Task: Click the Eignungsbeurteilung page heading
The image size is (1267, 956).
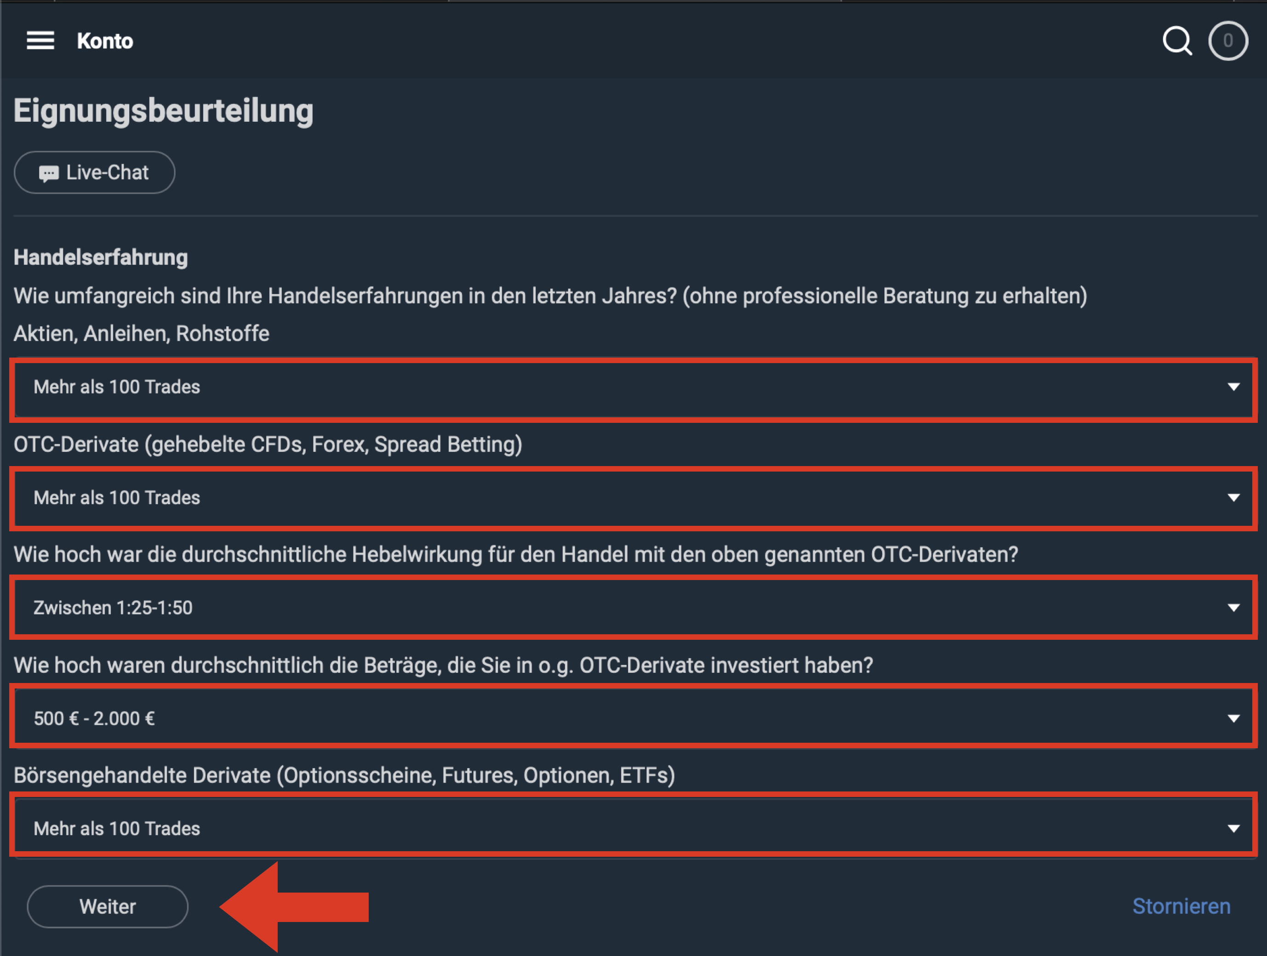Action: pos(163,111)
